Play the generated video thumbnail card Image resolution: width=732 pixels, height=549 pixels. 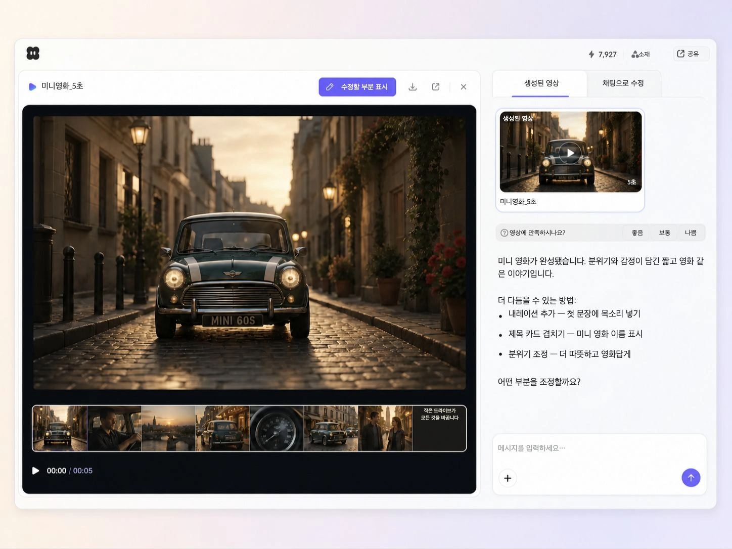(570, 152)
